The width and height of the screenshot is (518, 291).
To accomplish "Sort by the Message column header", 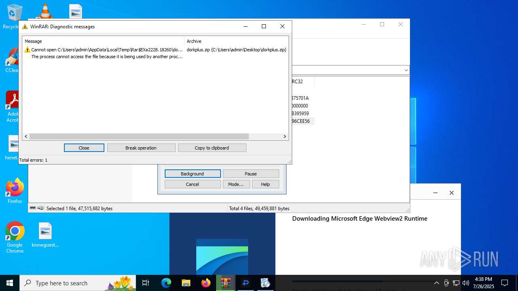I will pyautogui.click(x=103, y=41).
